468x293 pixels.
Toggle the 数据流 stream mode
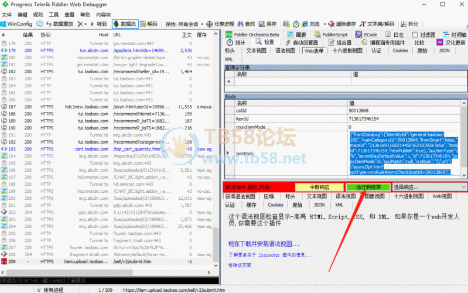(x=125, y=24)
